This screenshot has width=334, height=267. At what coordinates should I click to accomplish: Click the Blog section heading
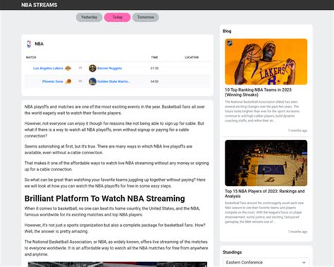[227, 31]
